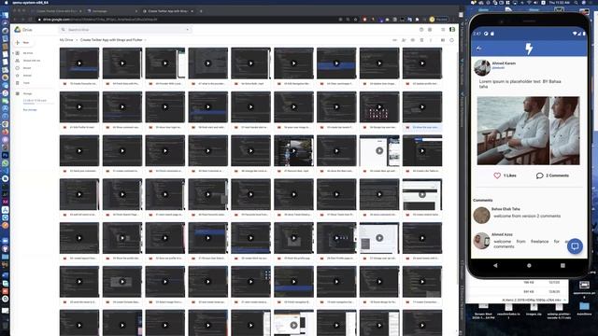This screenshot has height=336, width=598.
Task: Tap the back arrow in emulator app bar
Action: click(479, 49)
